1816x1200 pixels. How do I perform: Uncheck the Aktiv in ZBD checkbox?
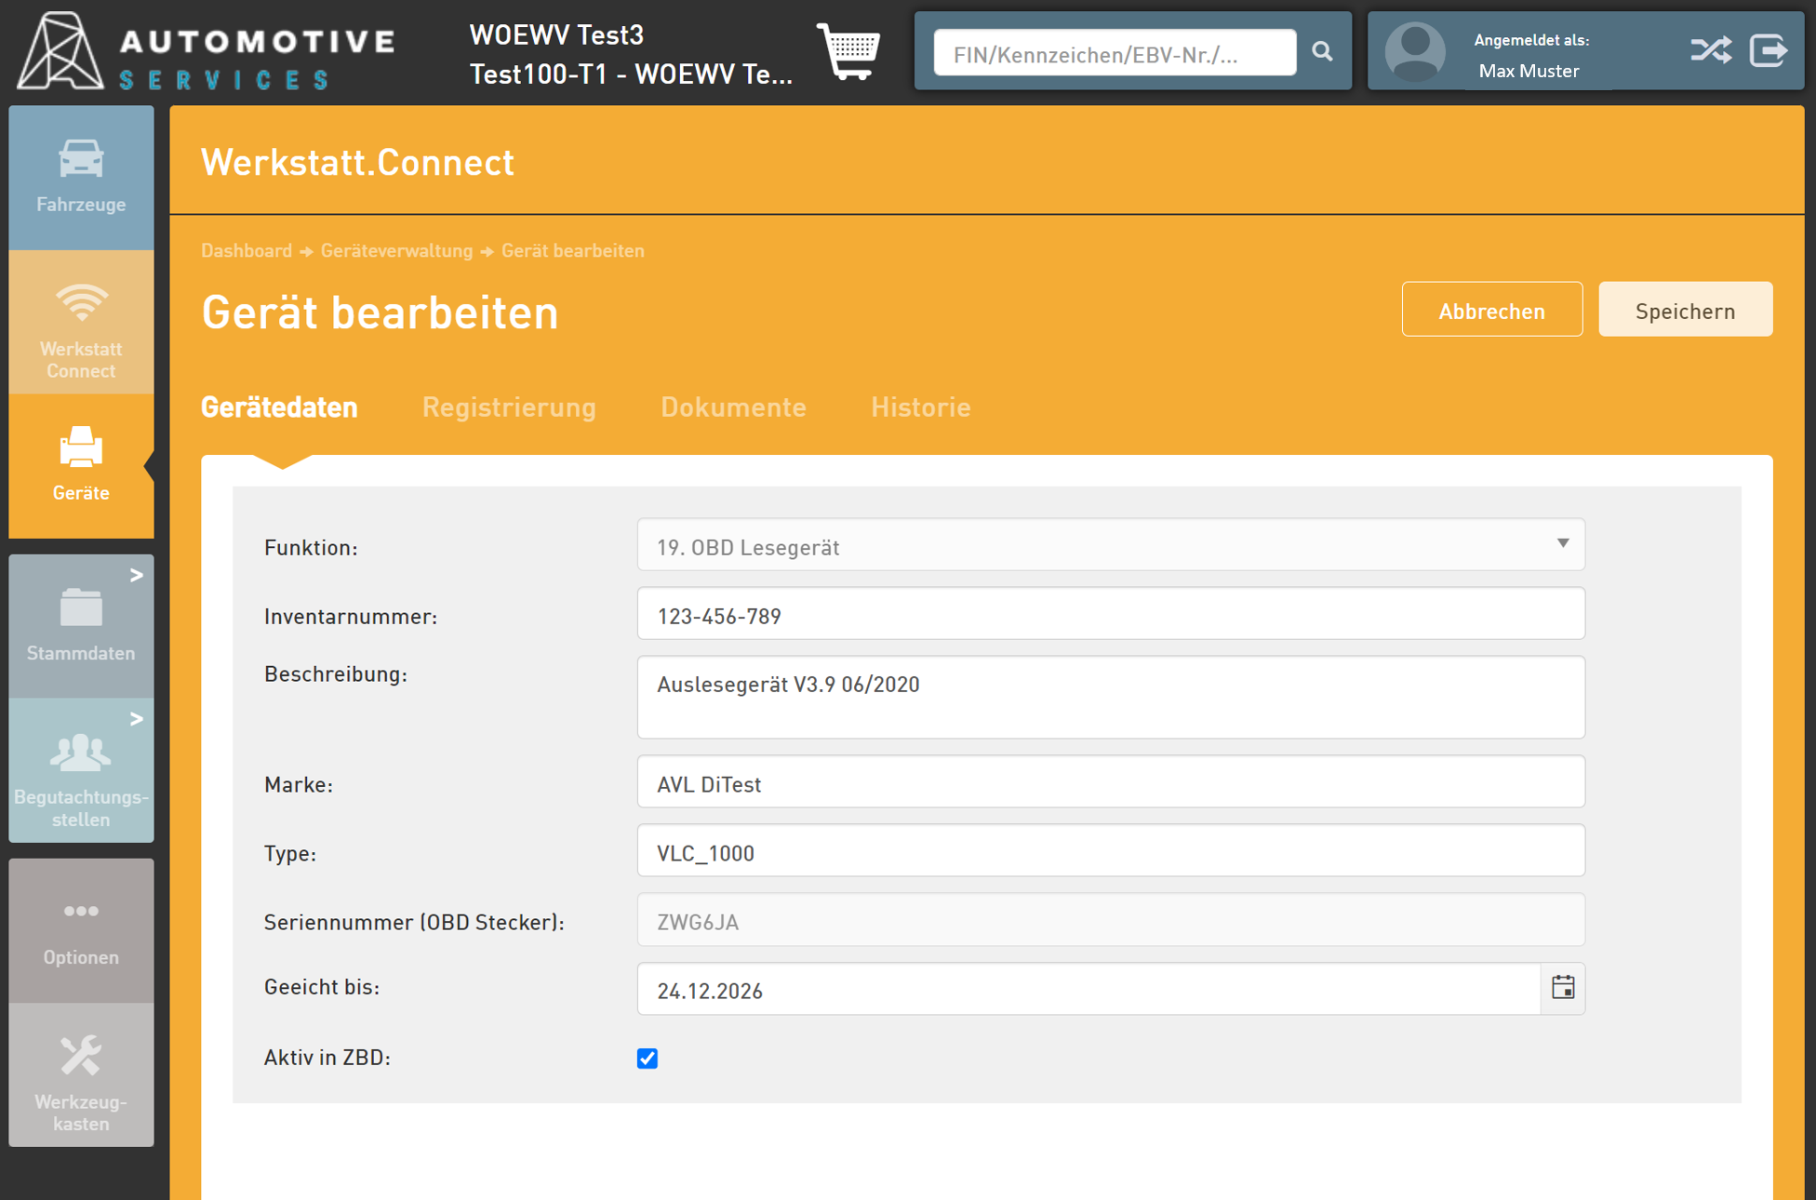[648, 1059]
